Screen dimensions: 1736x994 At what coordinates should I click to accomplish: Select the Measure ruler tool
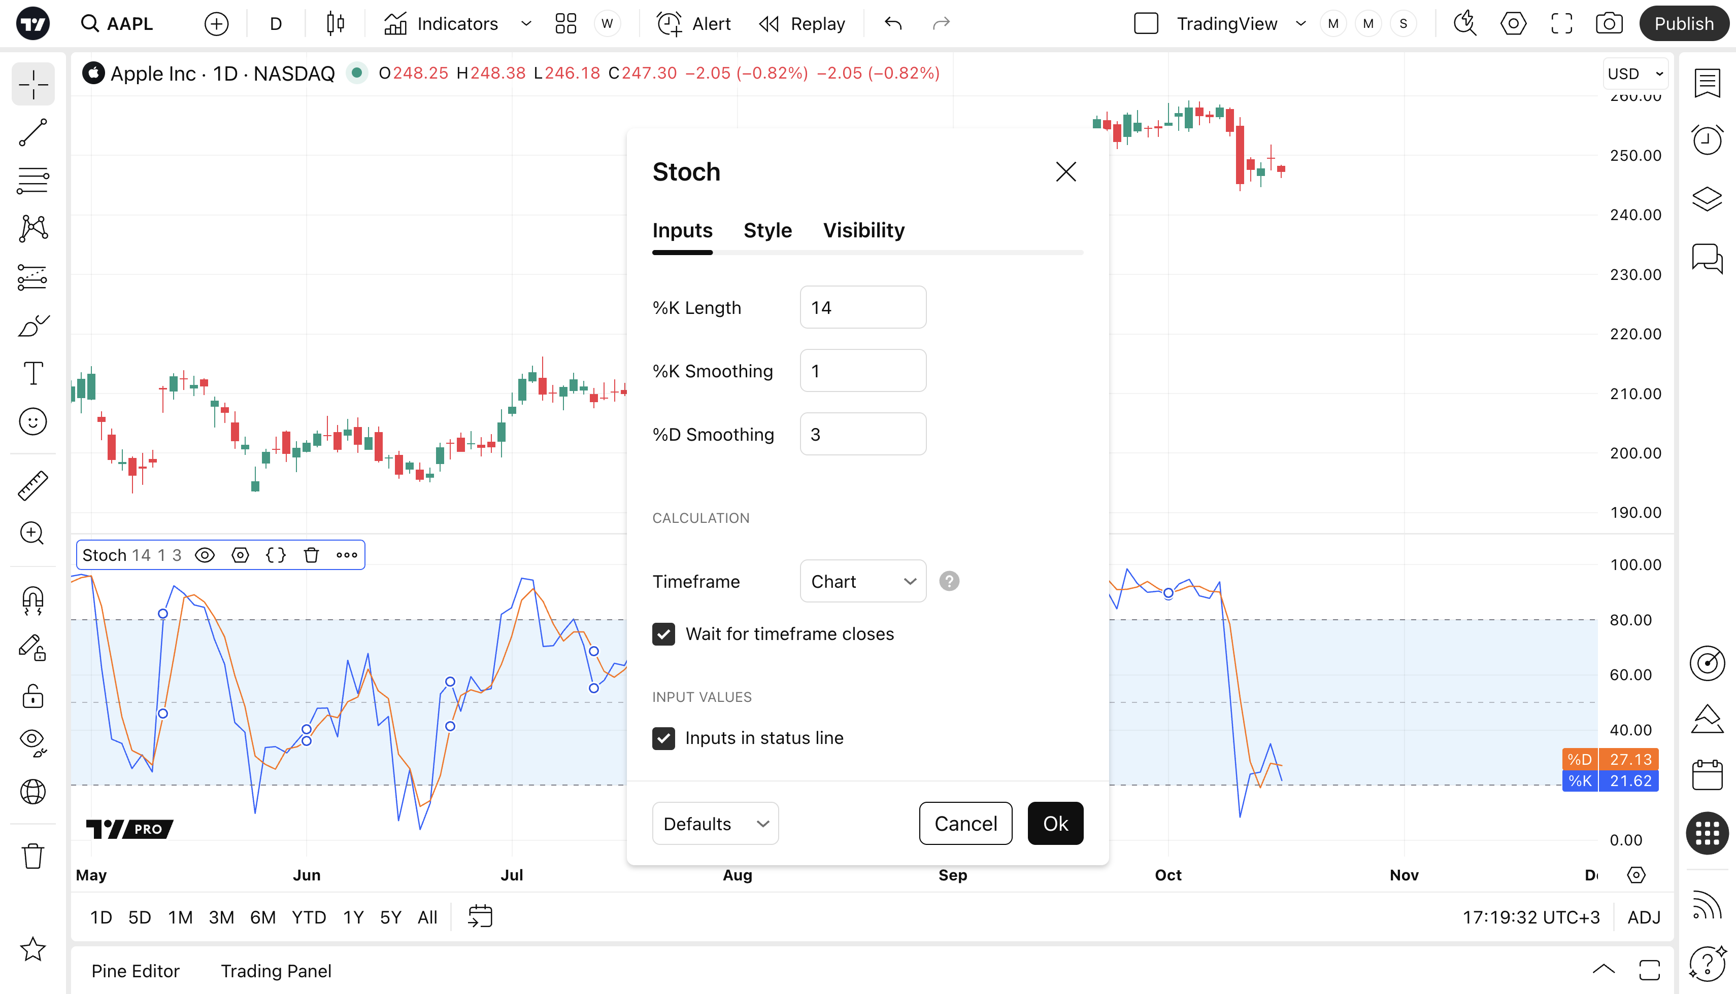pos(33,486)
